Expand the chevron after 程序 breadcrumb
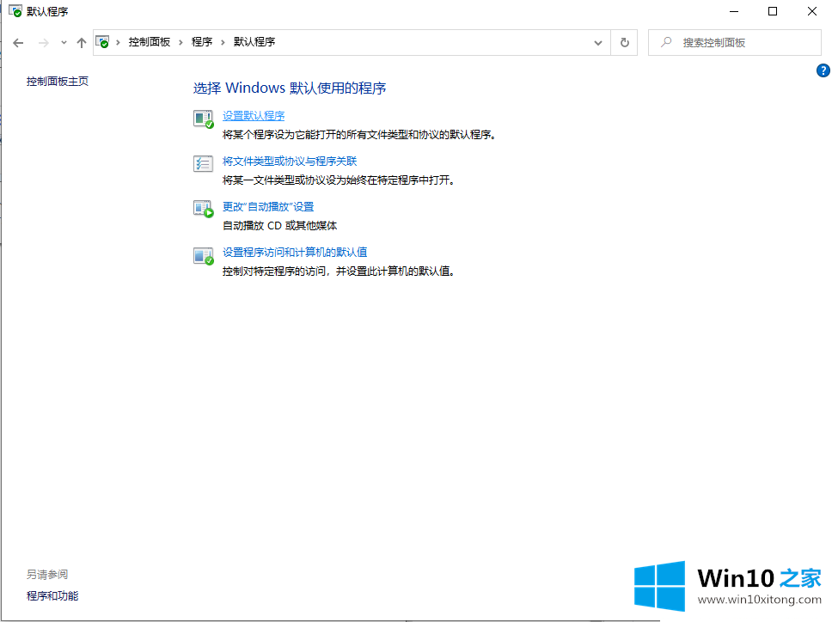The image size is (832, 622). (x=223, y=42)
